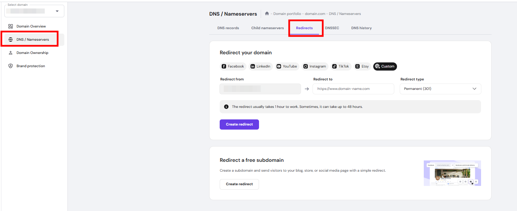
Task: Click the Domain Ownership person icon
Action: point(11,53)
